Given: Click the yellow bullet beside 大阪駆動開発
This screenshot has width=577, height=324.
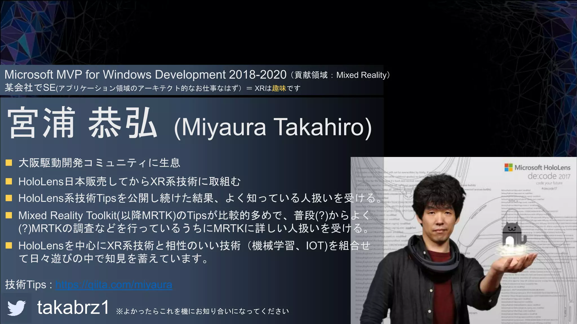Looking at the screenshot, I should 9,163.
